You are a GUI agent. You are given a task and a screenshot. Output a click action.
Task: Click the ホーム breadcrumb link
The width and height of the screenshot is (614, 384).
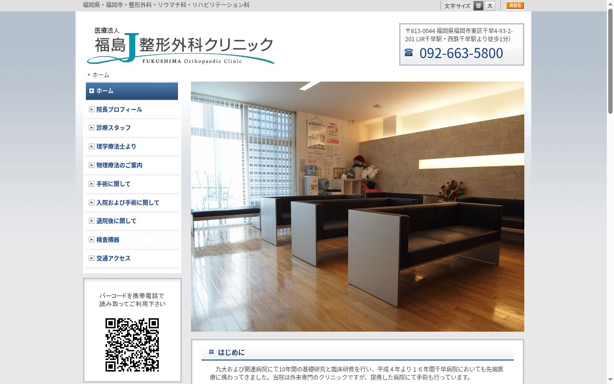pos(101,75)
